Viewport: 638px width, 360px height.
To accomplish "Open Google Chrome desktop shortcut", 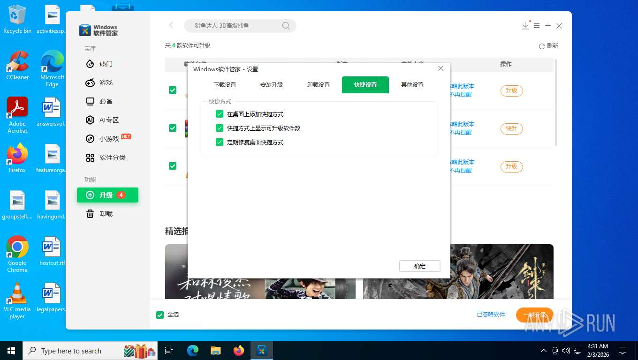I will (17, 255).
